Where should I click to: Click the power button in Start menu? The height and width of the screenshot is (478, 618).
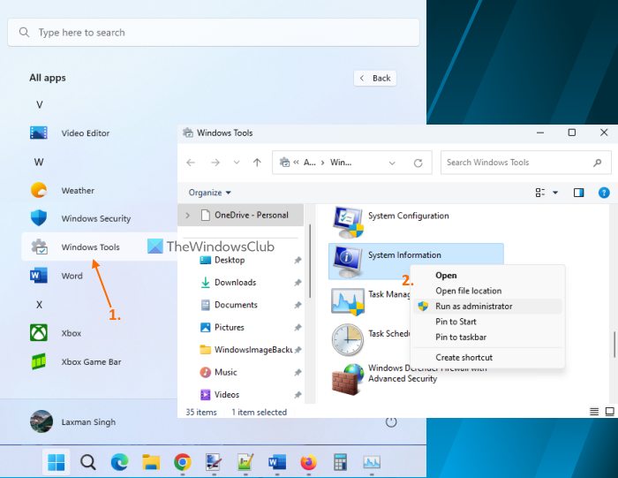[391, 422]
